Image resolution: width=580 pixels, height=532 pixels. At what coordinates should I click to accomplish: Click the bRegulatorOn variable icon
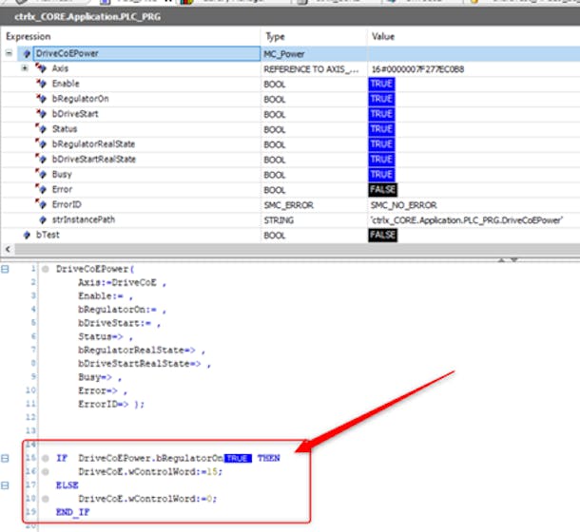tap(42, 99)
